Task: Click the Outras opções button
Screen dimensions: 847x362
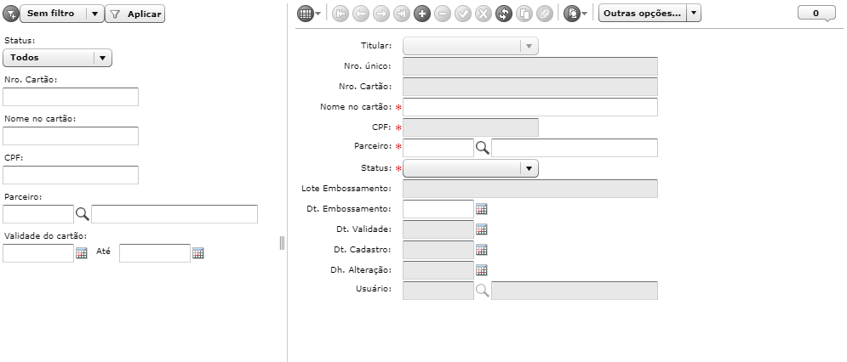Action: (642, 14)
